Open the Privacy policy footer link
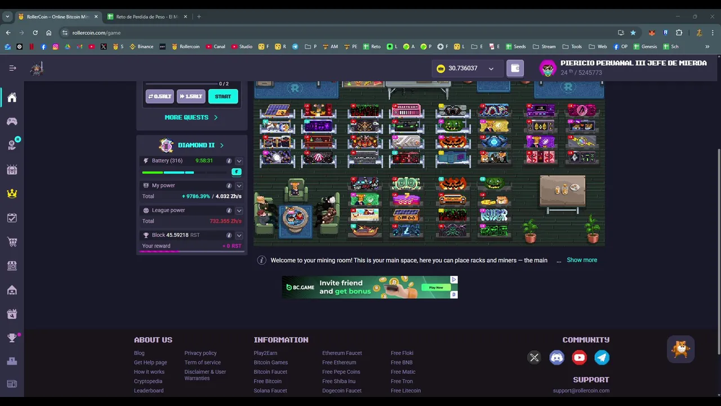 pyautogui.click(x=201, y=353)
